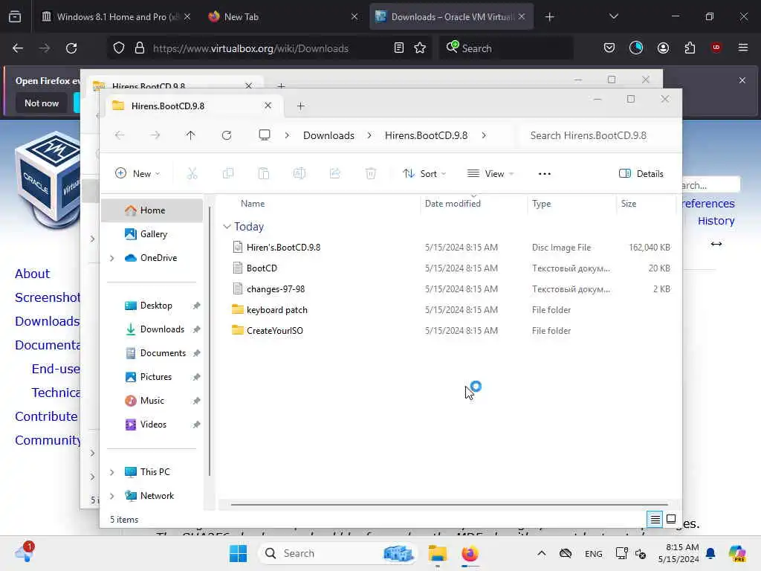Sort by the Name column header
This screenshot has width=761, height=571.
(253, 204)
